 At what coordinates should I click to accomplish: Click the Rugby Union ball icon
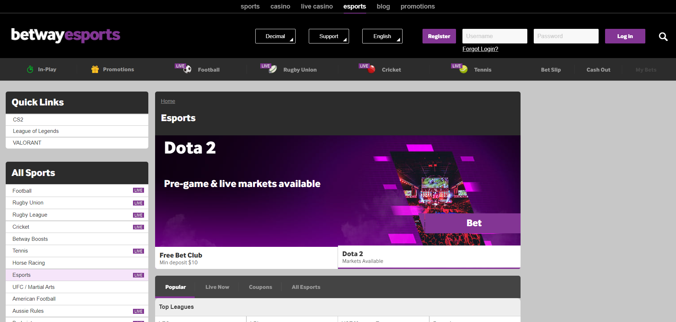tap(273, 69)
